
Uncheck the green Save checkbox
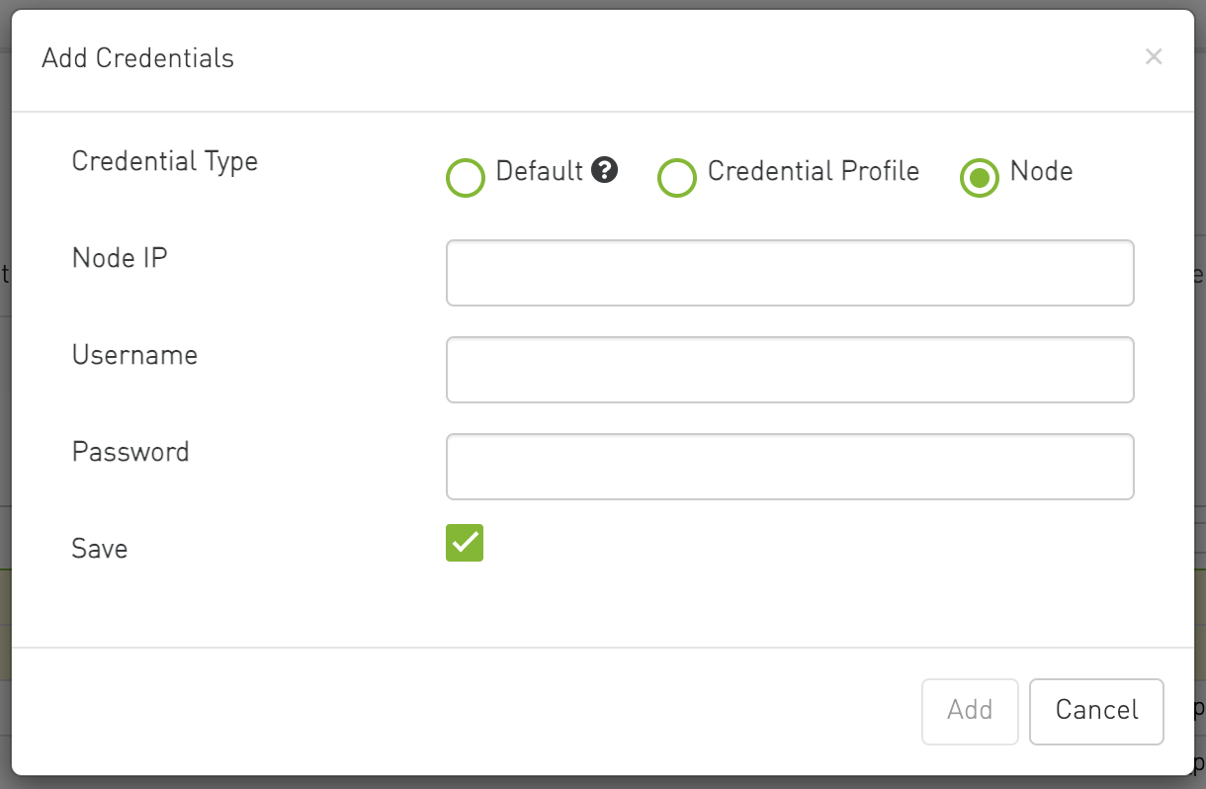(x=465, y=543)
